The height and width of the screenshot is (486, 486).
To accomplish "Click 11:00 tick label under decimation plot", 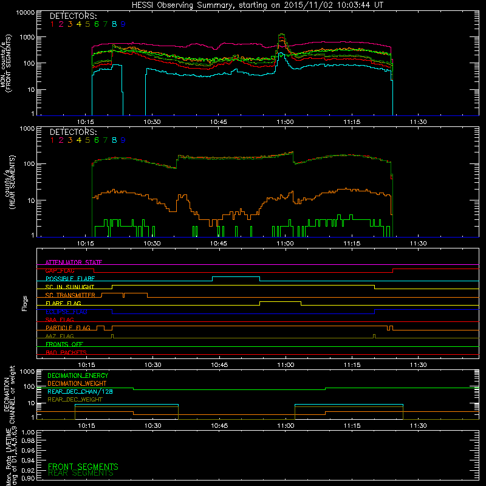I will 286,426.
